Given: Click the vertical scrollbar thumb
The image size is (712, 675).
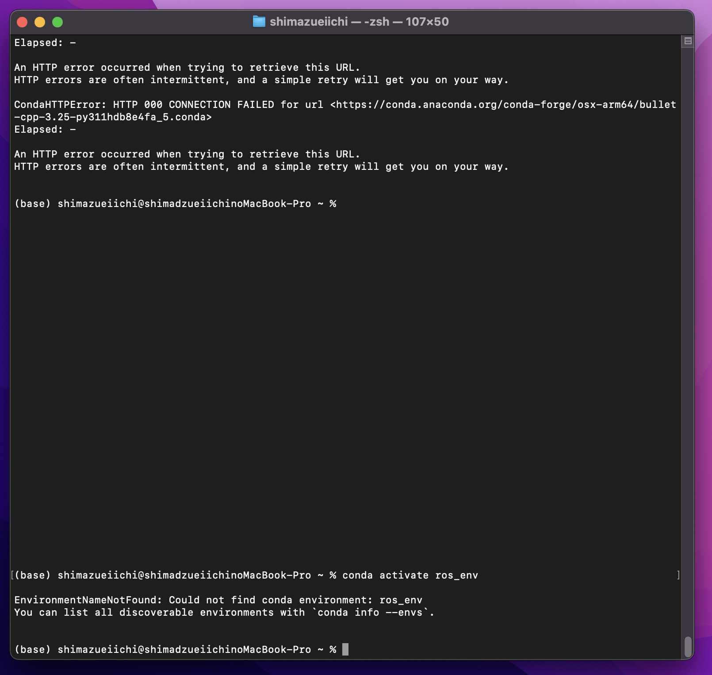Looking at the screenshot, I should 688,647.
